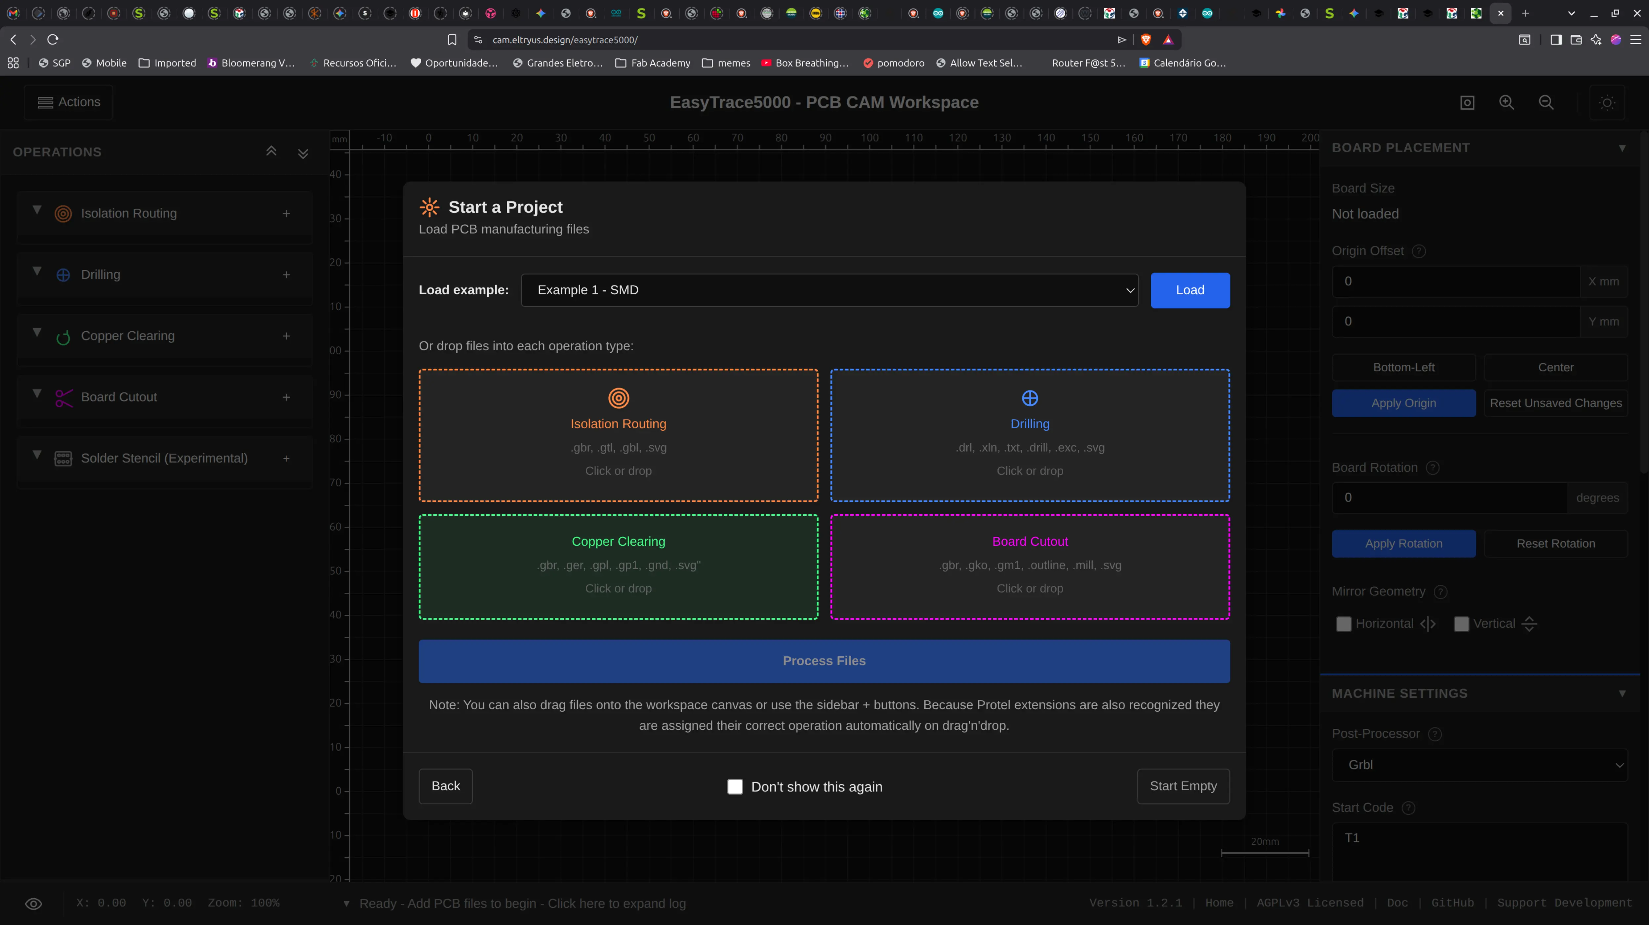Collapse all operations with double-chevron up

click(271, 152)
